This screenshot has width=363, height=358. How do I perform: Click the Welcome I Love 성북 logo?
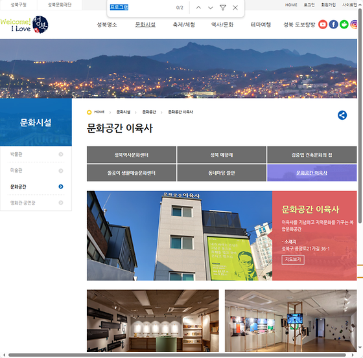click(x=25, y=25)
